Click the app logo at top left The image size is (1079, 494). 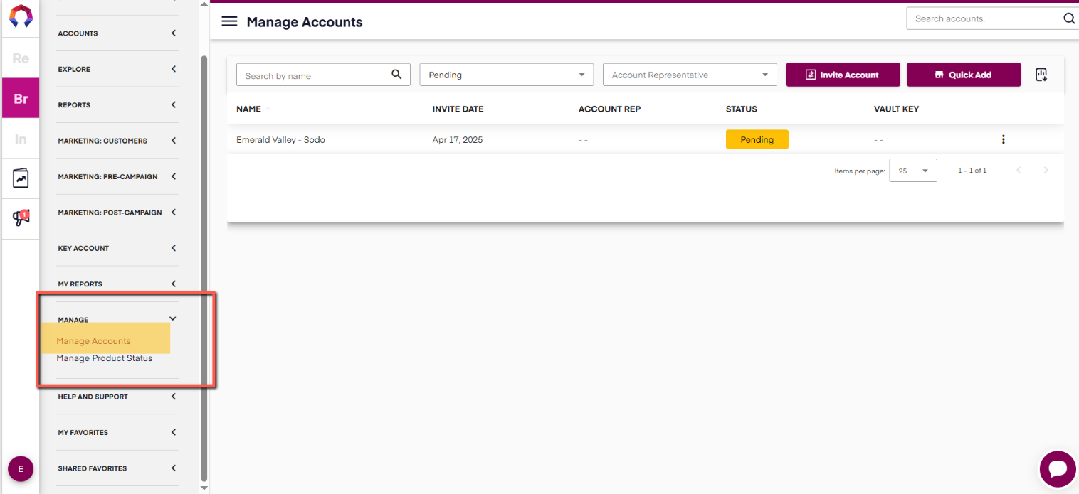pos(21,16)
